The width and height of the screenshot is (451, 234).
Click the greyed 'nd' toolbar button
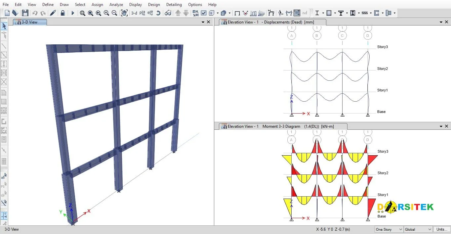(x=305, y=13)
